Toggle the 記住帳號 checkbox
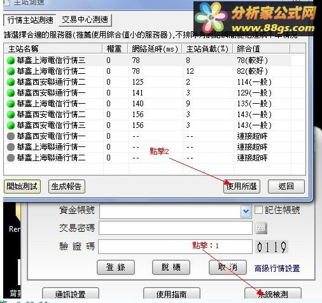 pyautogui.click(x=258, y=210)
